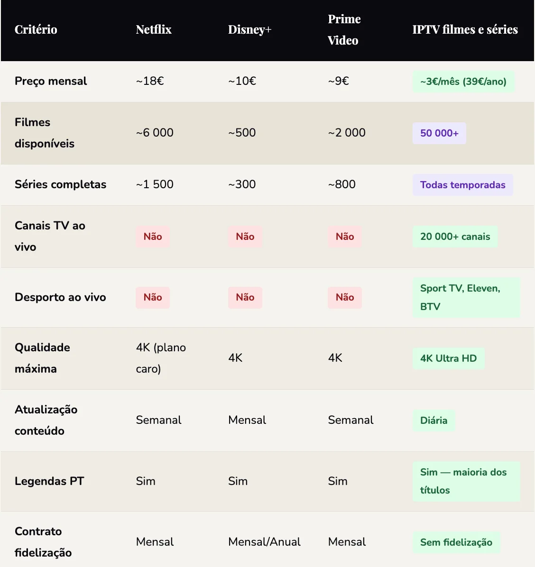This screenshot has height=567, width=535.
Task: Click the Disney+ column header
Action: point(249,30)
